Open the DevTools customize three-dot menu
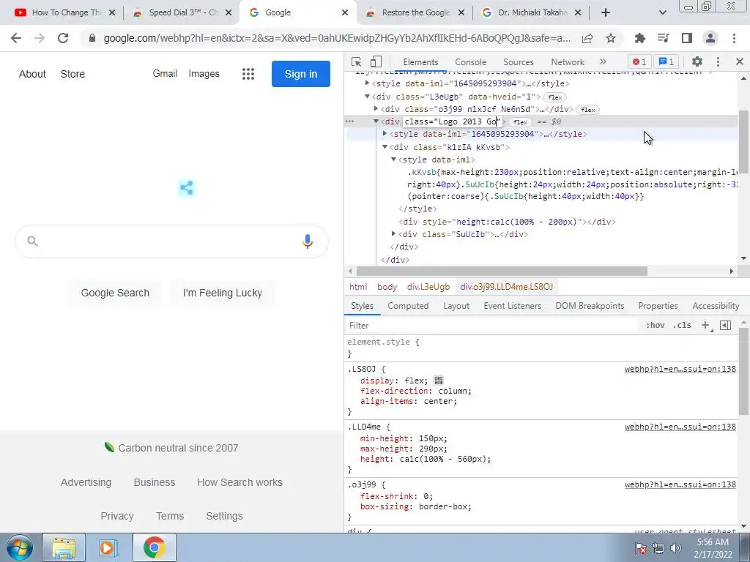The height and width of the screenshot is (562, 750). pos(718,61)
